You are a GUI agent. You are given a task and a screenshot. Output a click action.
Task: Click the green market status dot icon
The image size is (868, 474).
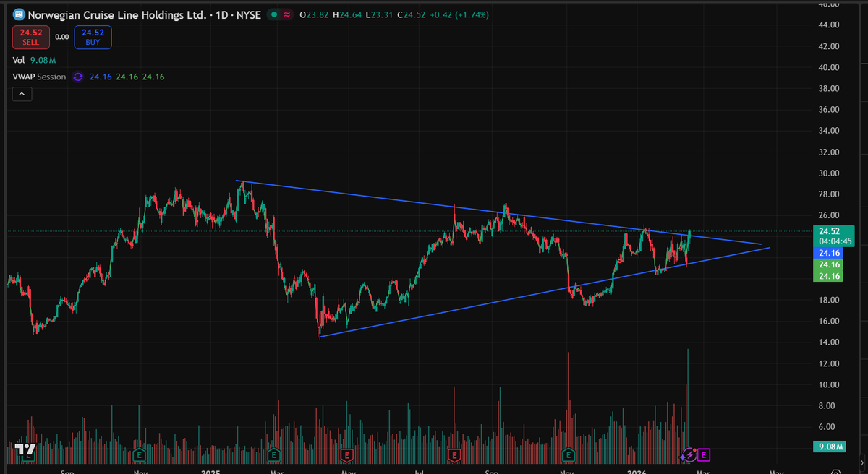pyautogui.click(x=273, y=14)
